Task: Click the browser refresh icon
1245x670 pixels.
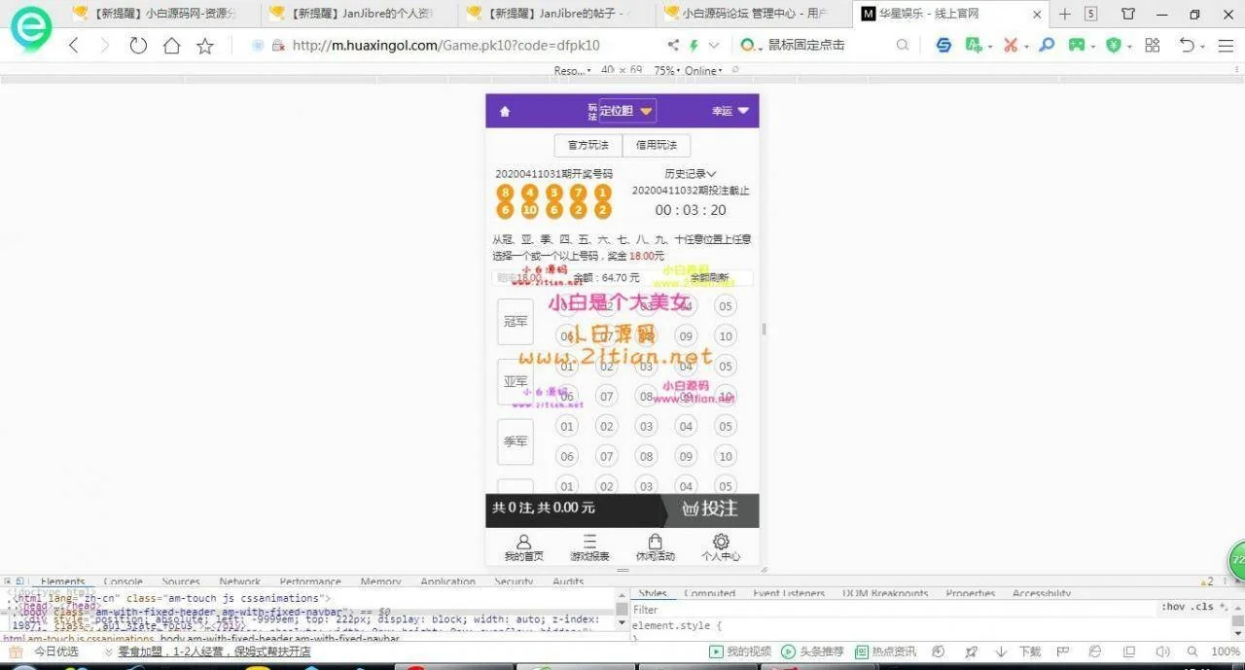Action: [138, 46]
